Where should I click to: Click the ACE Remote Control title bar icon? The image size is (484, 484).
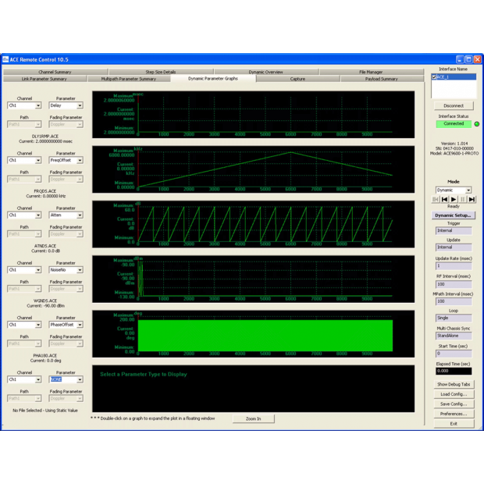coord(5,59)
